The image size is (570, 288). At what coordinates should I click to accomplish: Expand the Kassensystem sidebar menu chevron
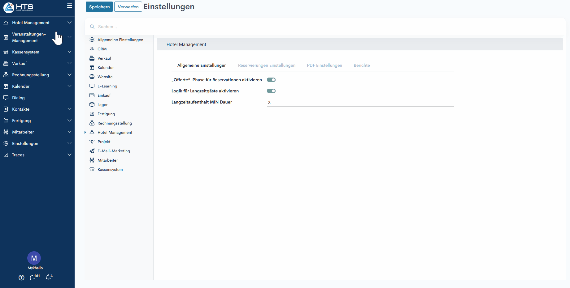(x=69, y=52)
